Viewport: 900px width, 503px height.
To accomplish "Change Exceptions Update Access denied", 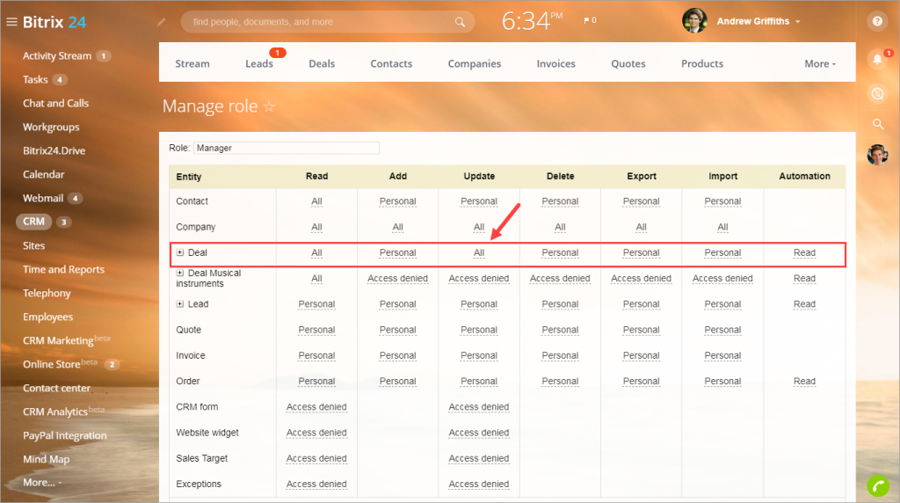I will (479, 484).
